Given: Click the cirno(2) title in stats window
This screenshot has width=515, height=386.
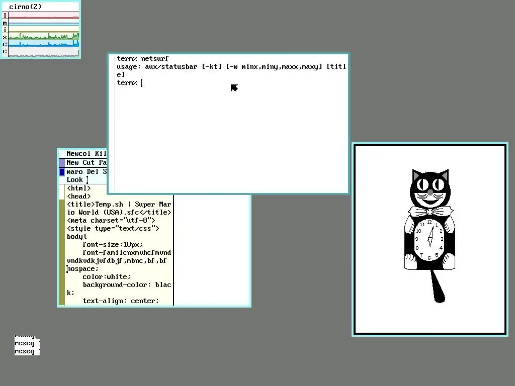Looking at the screenshot, I should click(25, 7).
